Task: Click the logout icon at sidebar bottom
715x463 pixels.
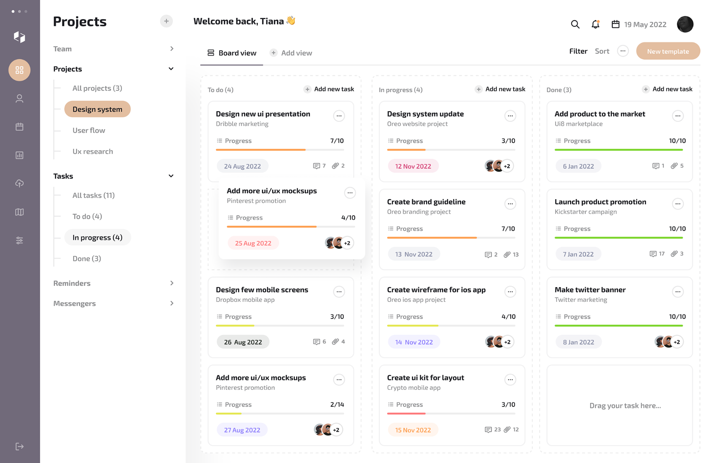Action: tap(19, 446)
